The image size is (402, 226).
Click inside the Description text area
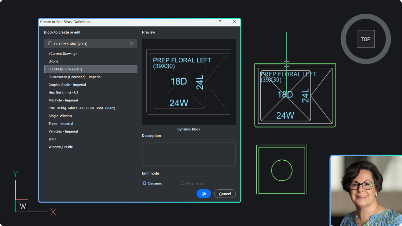[189, 154]
